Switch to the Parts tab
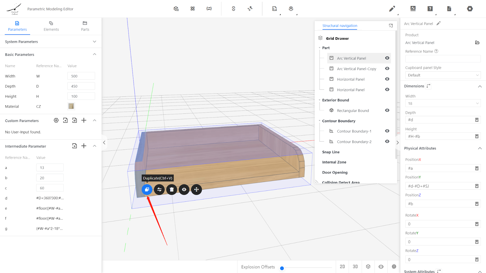 (x=85, y=26)
